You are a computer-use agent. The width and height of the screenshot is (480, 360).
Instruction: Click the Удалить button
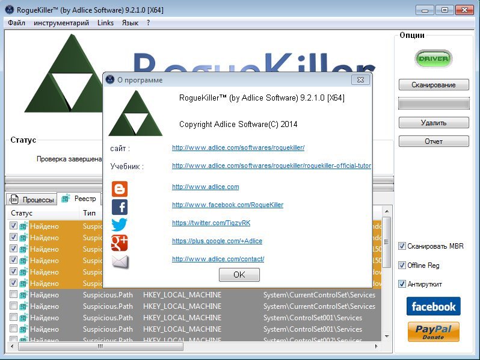coord(434,123)
